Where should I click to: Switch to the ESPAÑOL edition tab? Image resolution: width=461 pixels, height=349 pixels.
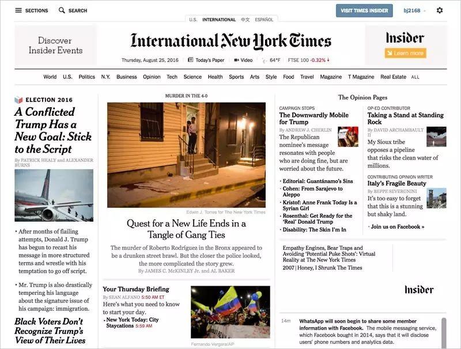[x=264, y=20]
